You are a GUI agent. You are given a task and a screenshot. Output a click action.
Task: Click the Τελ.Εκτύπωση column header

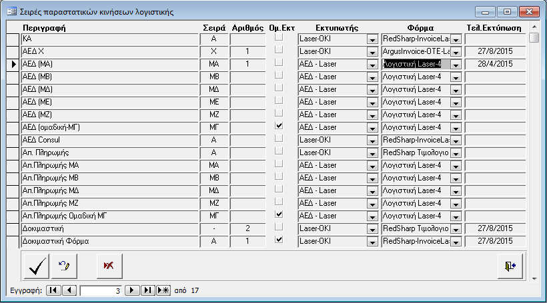(493, 27)
